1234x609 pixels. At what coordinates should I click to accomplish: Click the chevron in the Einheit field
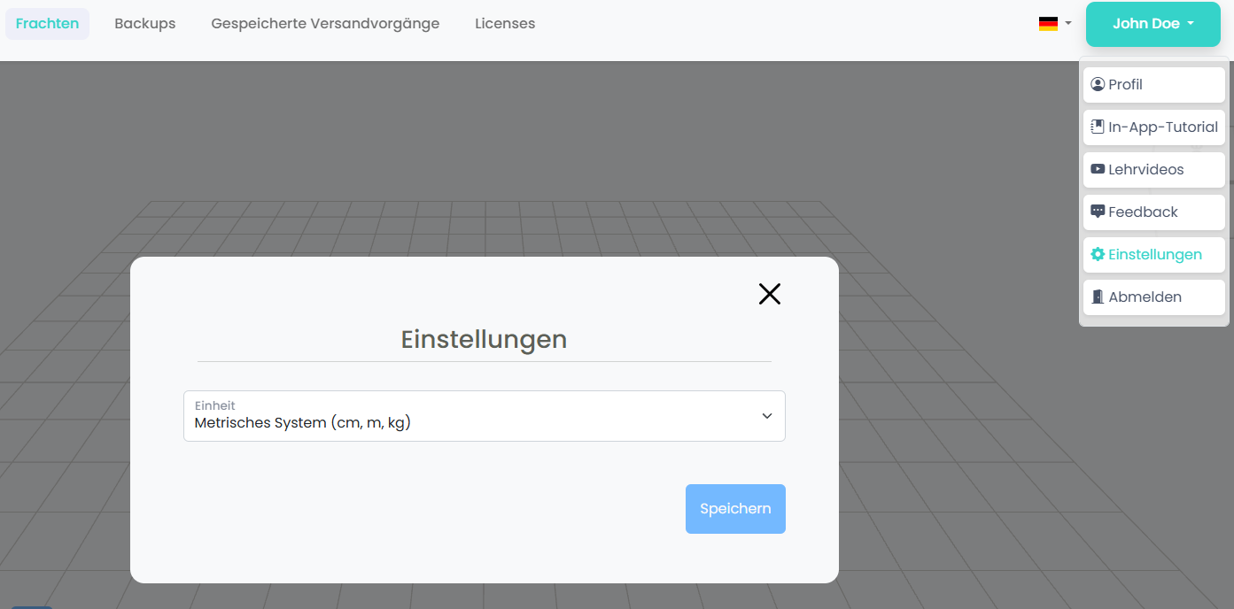[x=767, y=416]
